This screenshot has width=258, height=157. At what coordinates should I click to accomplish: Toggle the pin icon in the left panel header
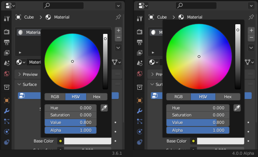(118, 17)
